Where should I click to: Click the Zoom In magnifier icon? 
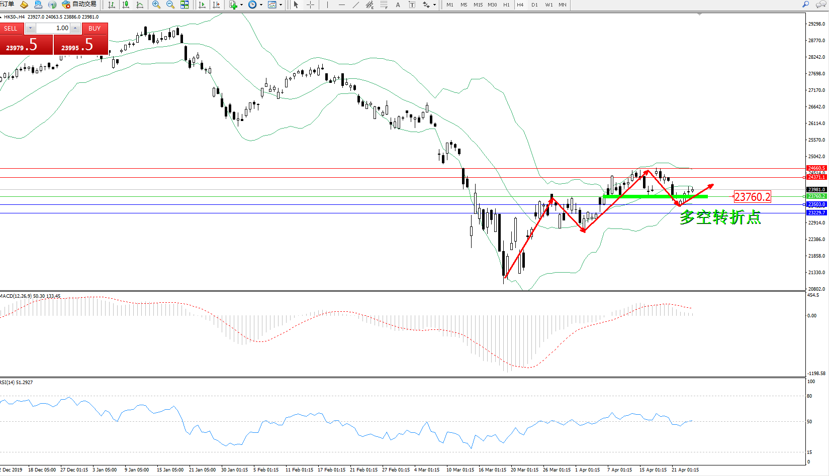(156, 5)
